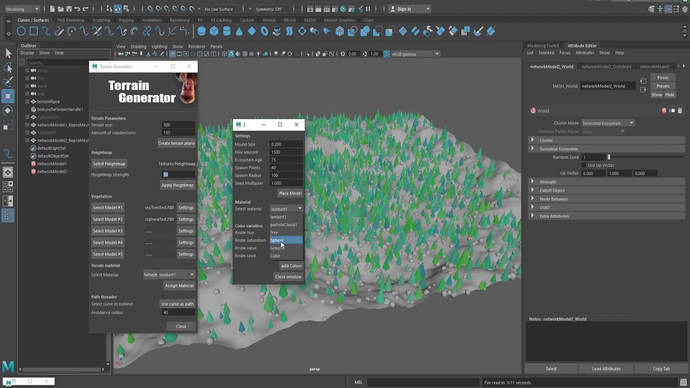690x388 pixels.
Task: Click the Max amount field showing 1500
Action: [x=286, y=152]
